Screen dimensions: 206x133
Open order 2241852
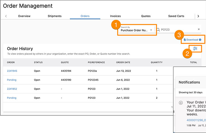(x=12, y=89)
